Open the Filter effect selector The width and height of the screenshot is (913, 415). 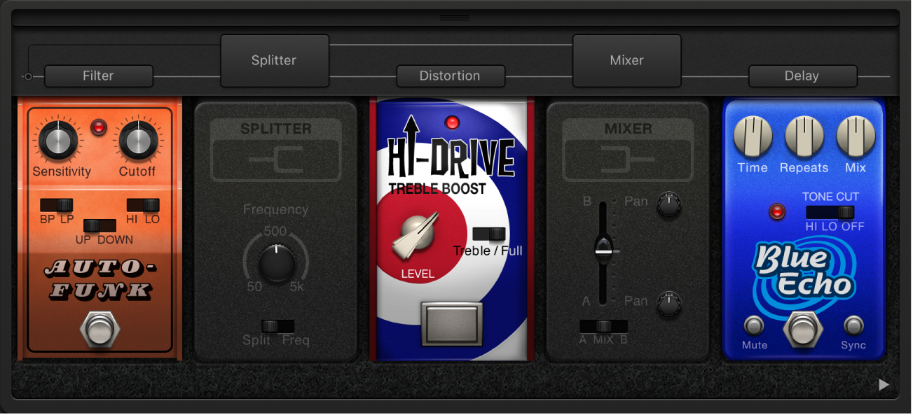pos(98,76)
